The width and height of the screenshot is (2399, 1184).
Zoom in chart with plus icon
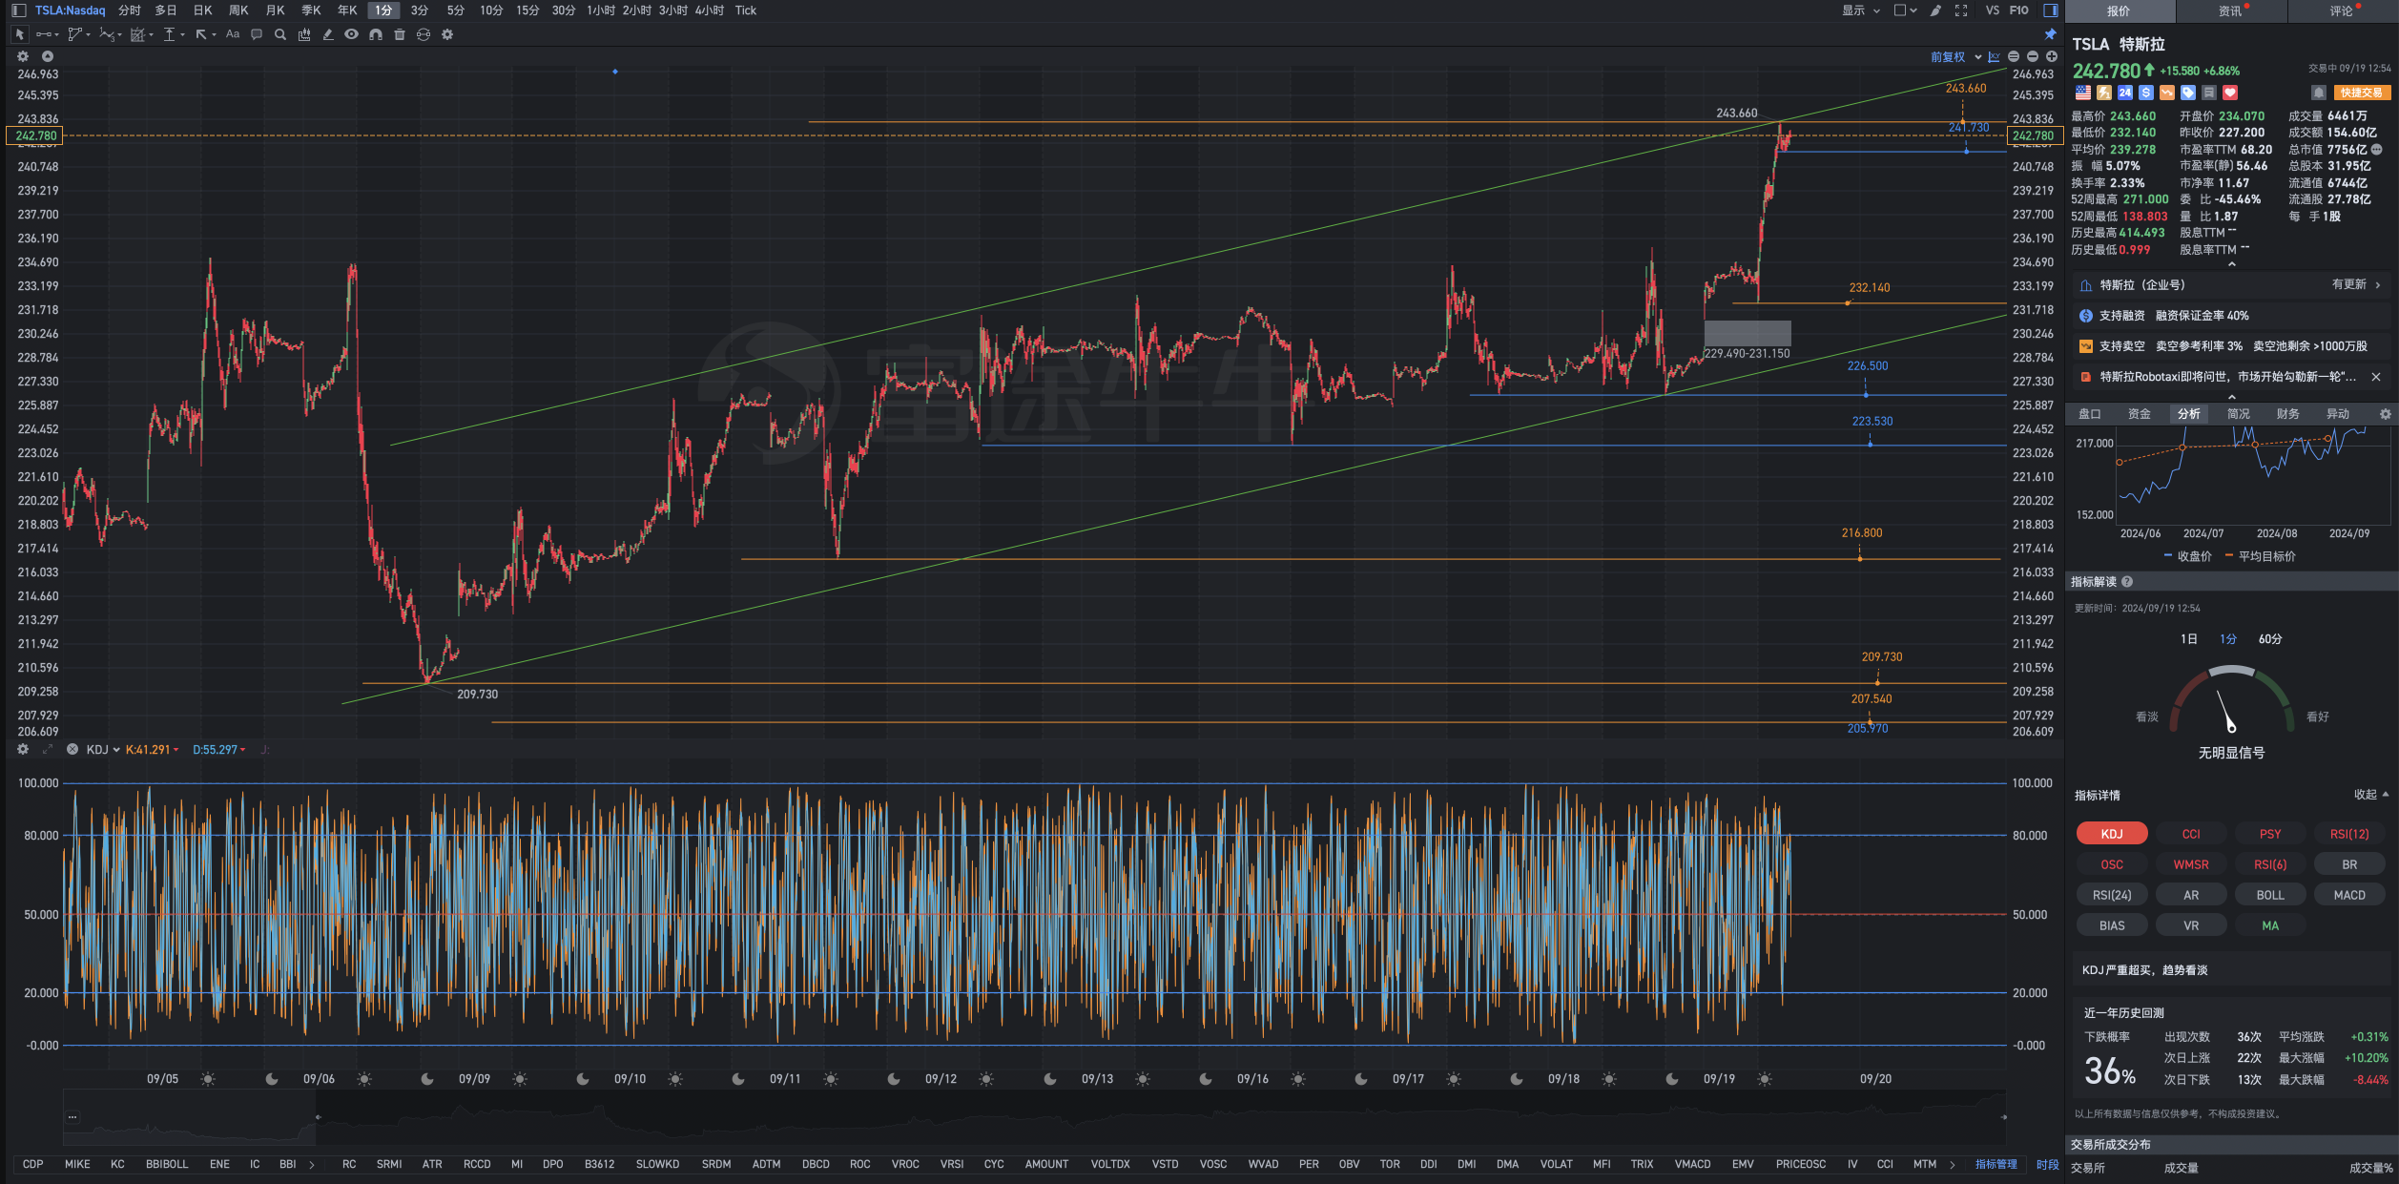tap(2051, 56)
